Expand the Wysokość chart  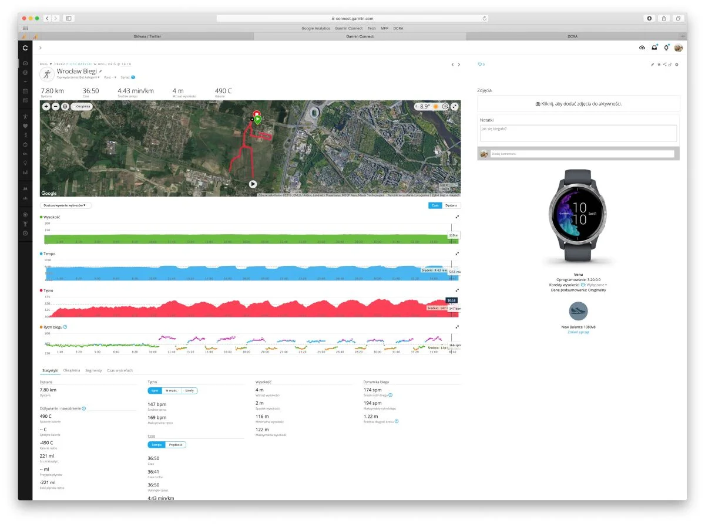click(x=457, y=217)
